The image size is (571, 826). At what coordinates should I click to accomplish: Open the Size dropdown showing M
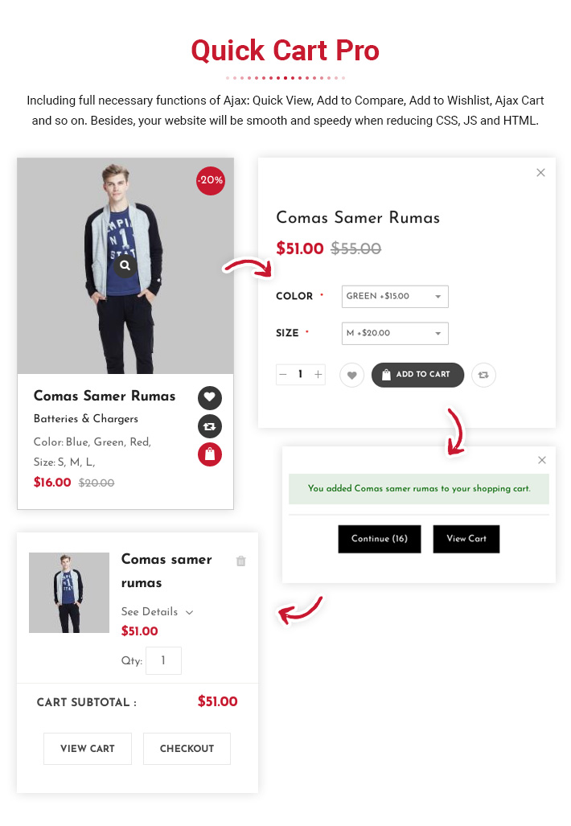coord(395,334)
